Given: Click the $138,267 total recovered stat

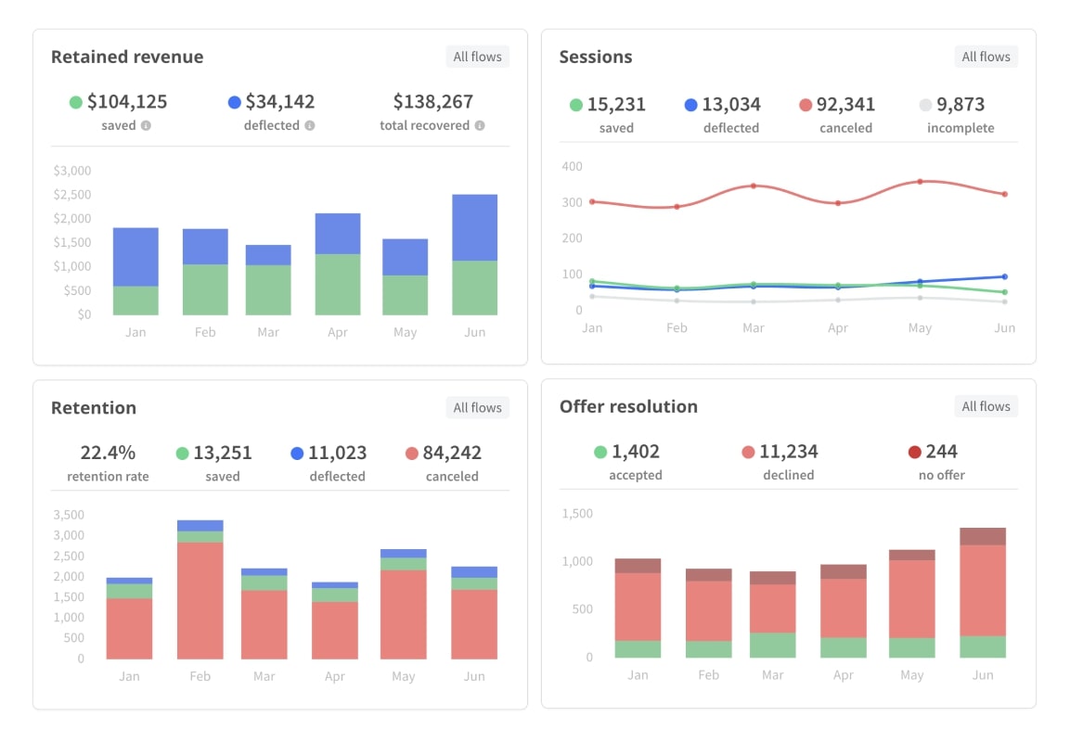Looking at the screenshot, I should click(434, 100).
